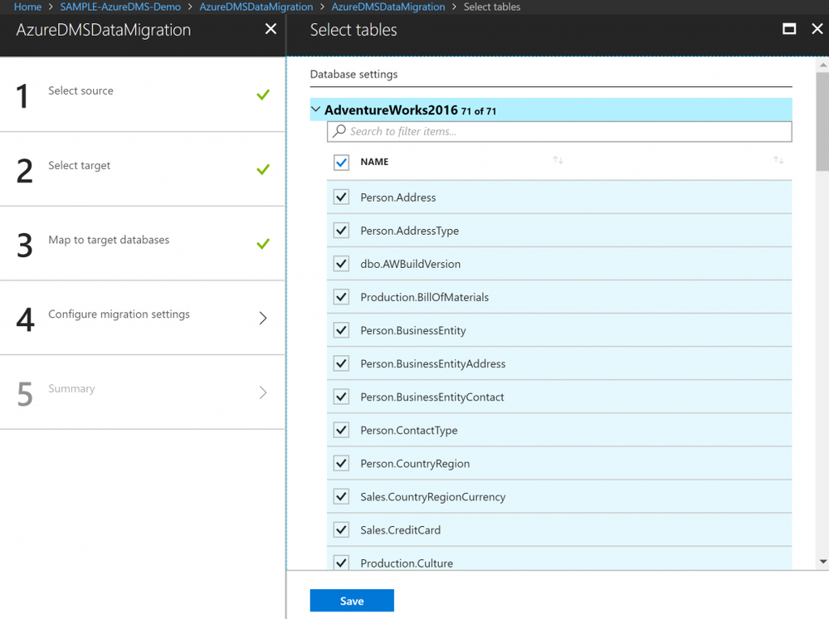
Task: Go to step 1 Select source
Action: pyautogui.click(x=143, y=95)
